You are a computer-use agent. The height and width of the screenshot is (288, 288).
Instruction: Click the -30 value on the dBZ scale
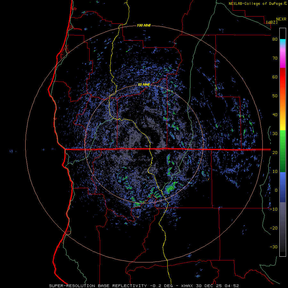(x=274, y=247)
